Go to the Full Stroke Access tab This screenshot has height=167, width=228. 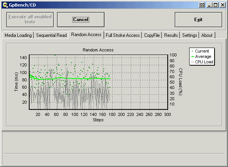coord(123,35)
